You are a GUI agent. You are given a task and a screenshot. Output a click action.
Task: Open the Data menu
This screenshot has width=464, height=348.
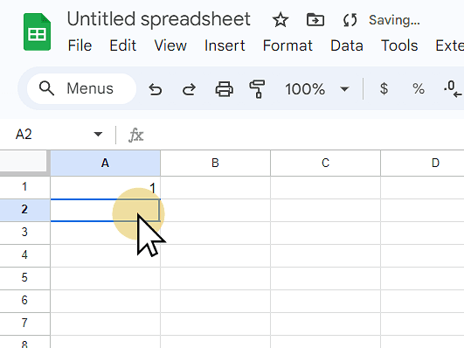[347, 45]
